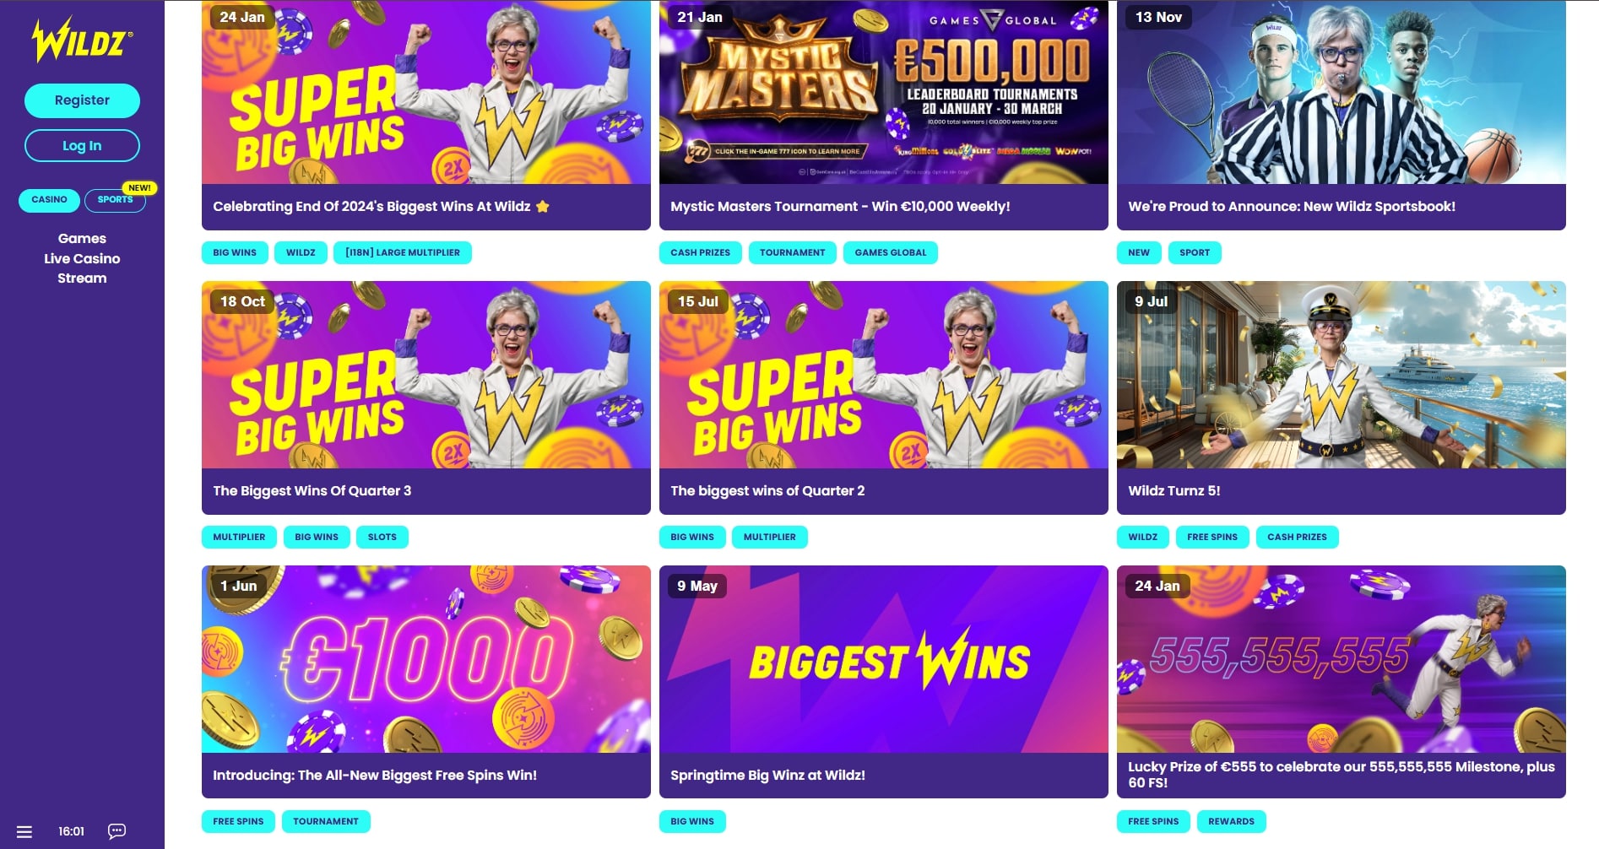Click the Wildz lightning logo
The width and height of the screenshot is (1599, 849).
coord(82,40)
